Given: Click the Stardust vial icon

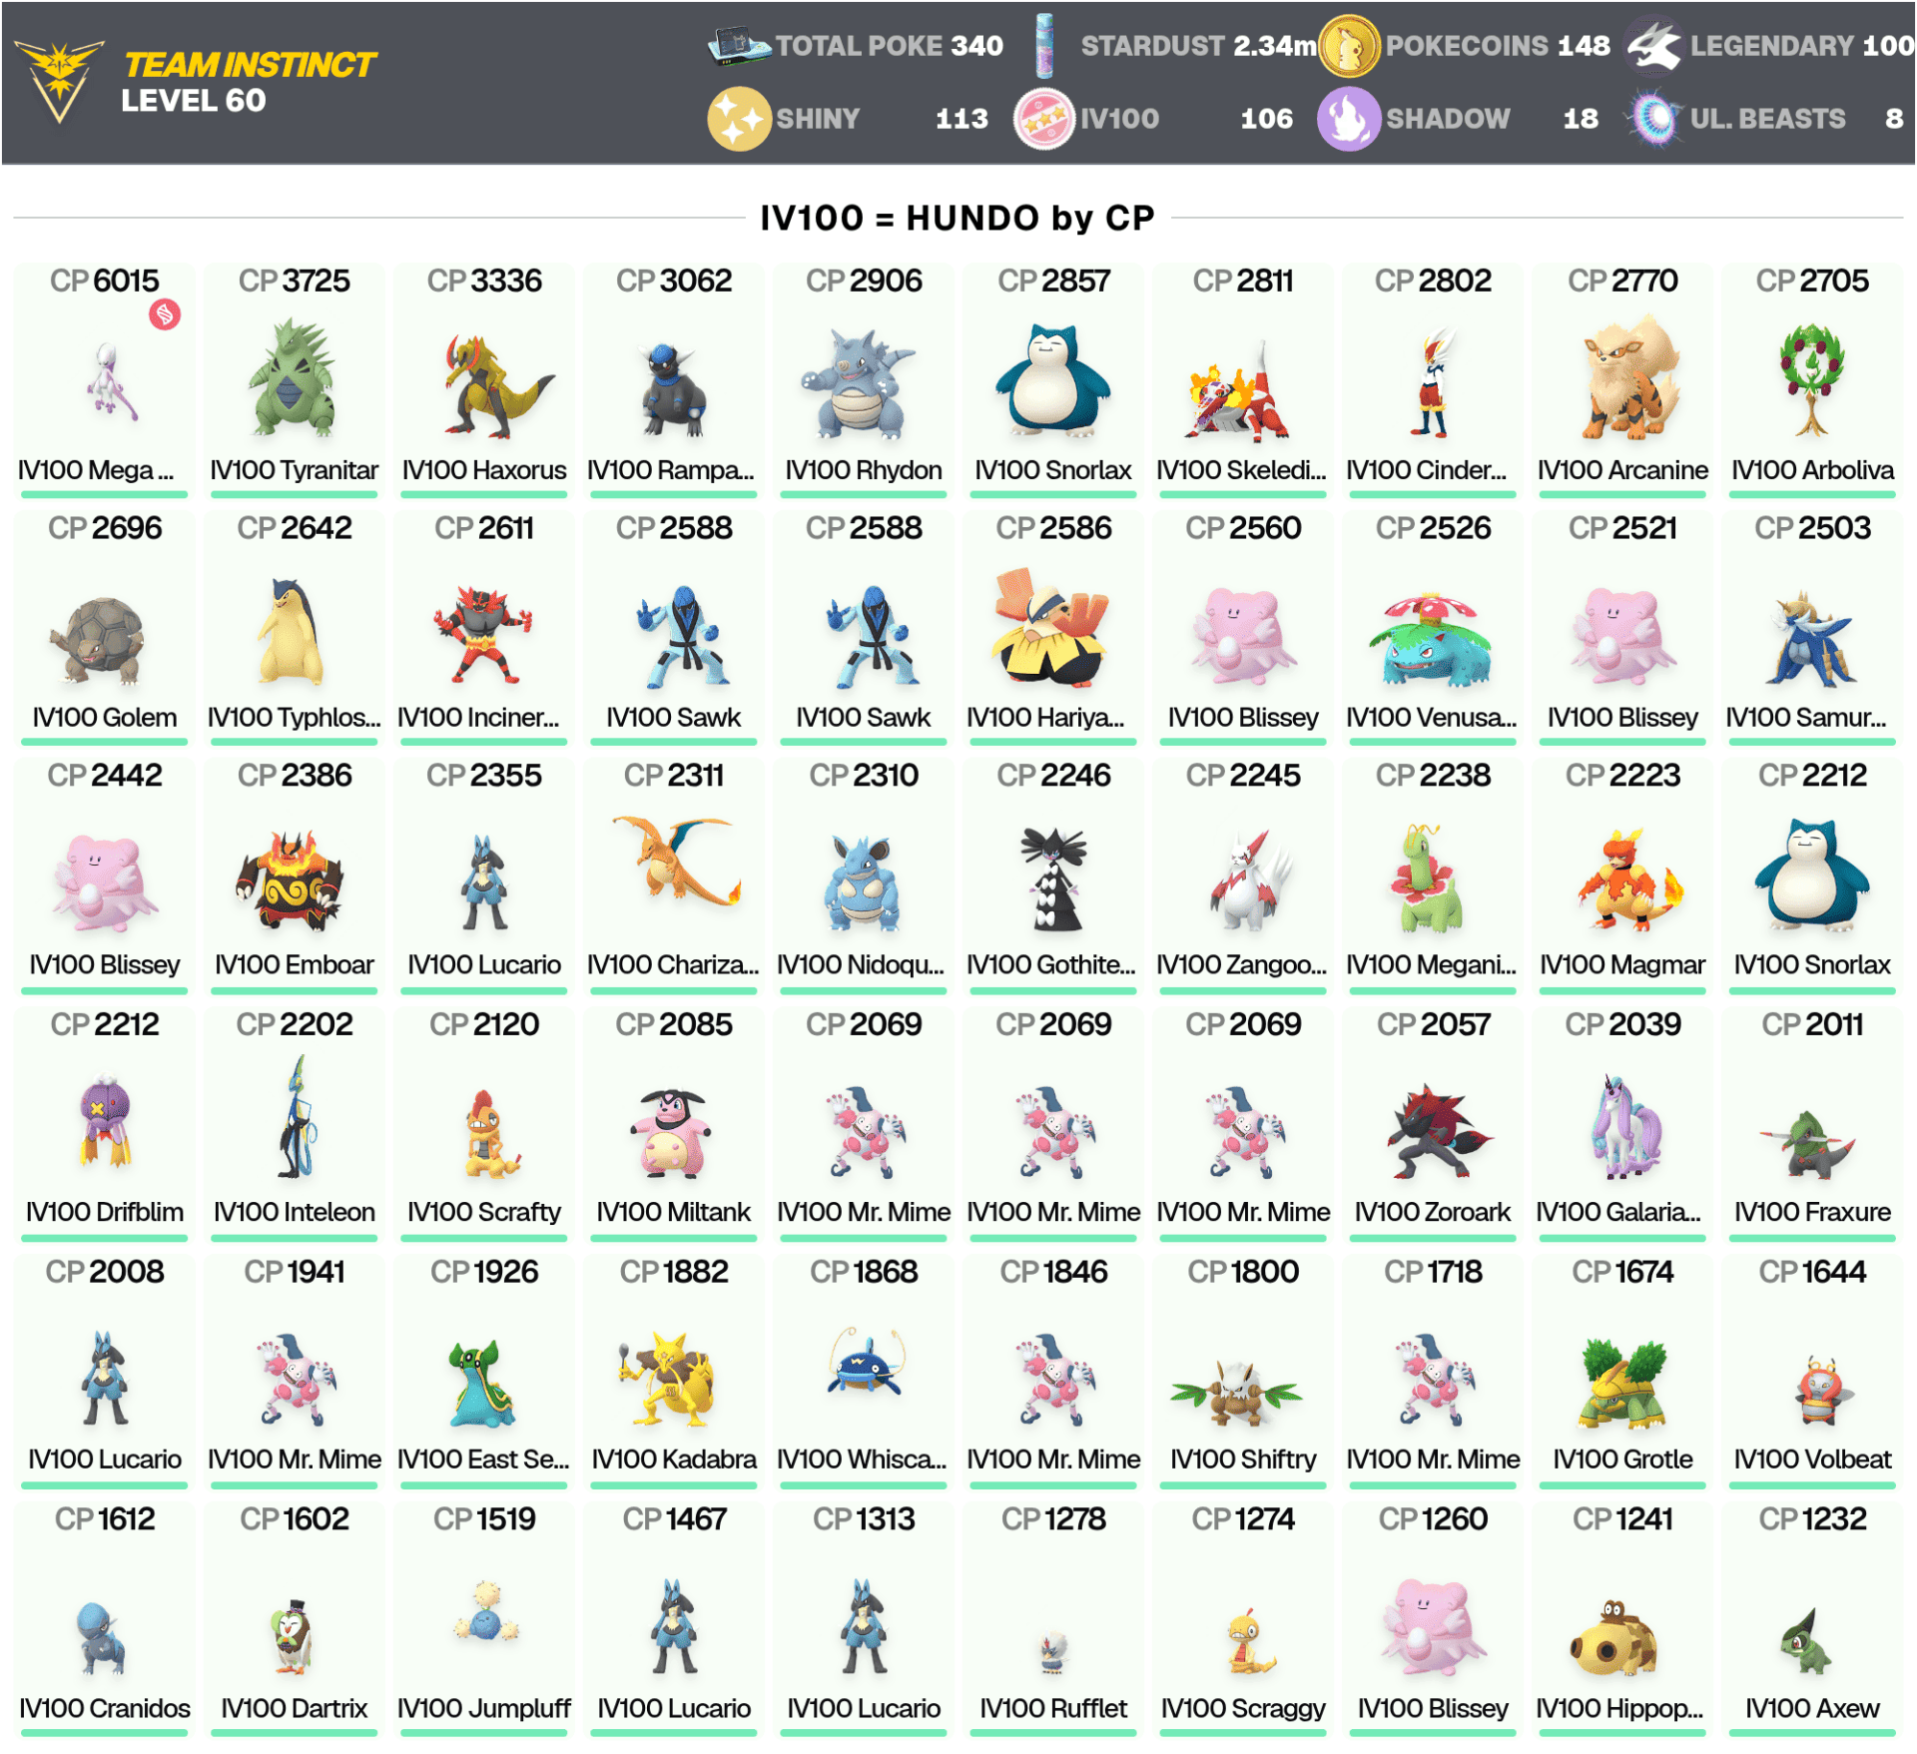Looking at the screenshot, I should click(x=1044, y=46).
